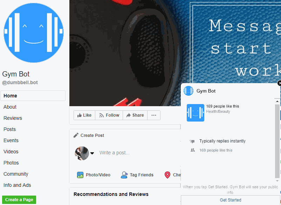Click the Get Started link
The width and height of the screenshot is (281, 205).
[x=230, y=199]
